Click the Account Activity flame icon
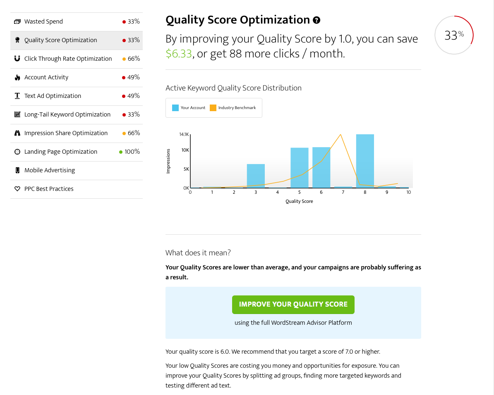Screen dimensions: 494x395 17,77
